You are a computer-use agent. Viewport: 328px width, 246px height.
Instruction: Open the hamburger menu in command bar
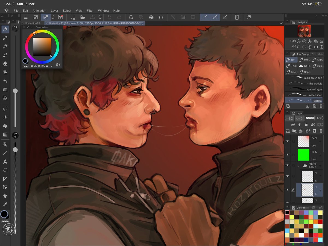(x=26, y=17)
